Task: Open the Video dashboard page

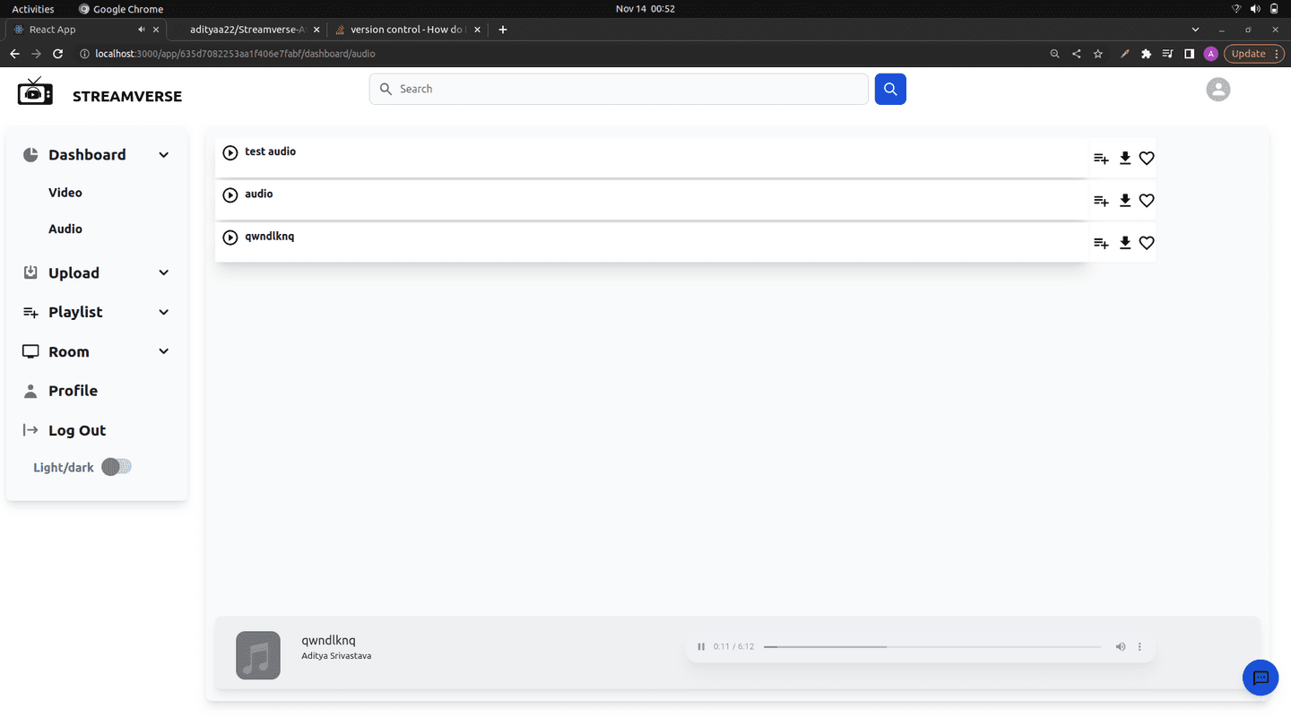Action: tap(65, 193)
